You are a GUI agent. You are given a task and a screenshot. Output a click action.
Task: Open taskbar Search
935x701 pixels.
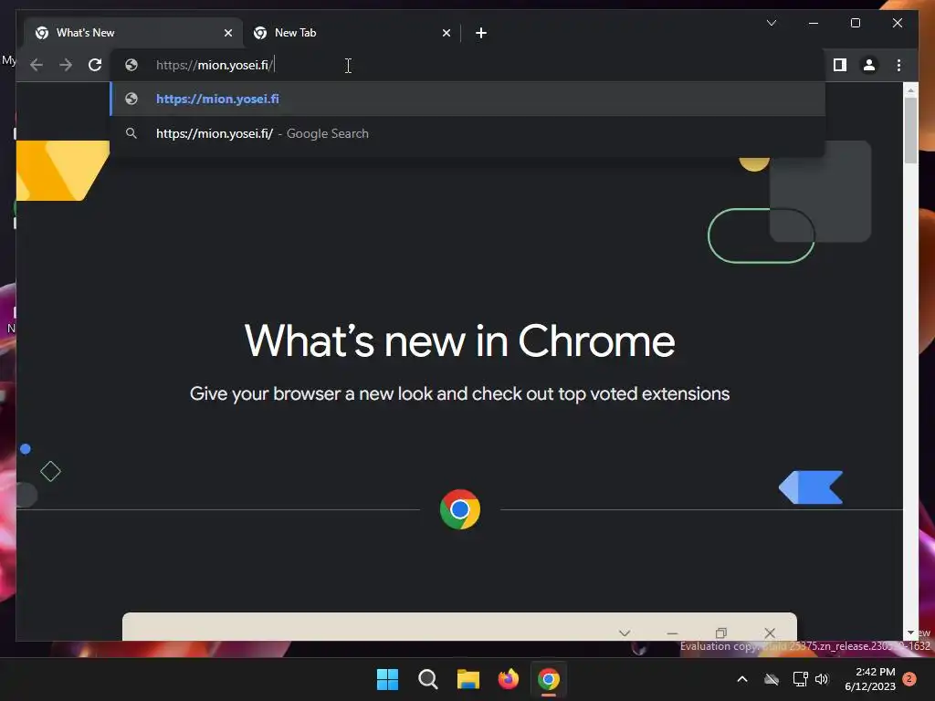click(x=427, y=679)
